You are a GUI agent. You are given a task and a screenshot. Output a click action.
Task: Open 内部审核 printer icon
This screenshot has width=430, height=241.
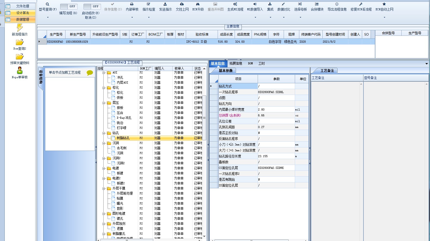[x=132, y=4]
